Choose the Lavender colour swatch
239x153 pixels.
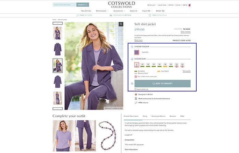[137, 52]
